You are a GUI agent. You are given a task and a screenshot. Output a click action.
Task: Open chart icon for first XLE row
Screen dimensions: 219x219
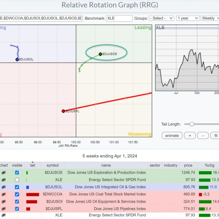4,180
